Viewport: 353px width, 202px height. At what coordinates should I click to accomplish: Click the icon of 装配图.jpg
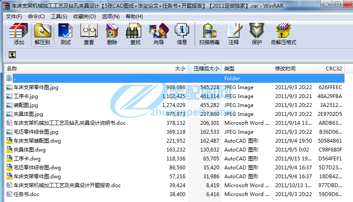9,105
